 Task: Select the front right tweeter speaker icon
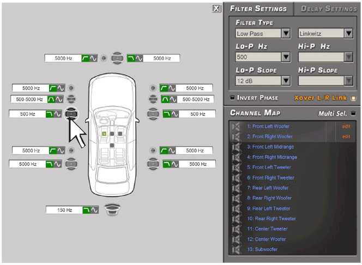[x=153, y=88]
